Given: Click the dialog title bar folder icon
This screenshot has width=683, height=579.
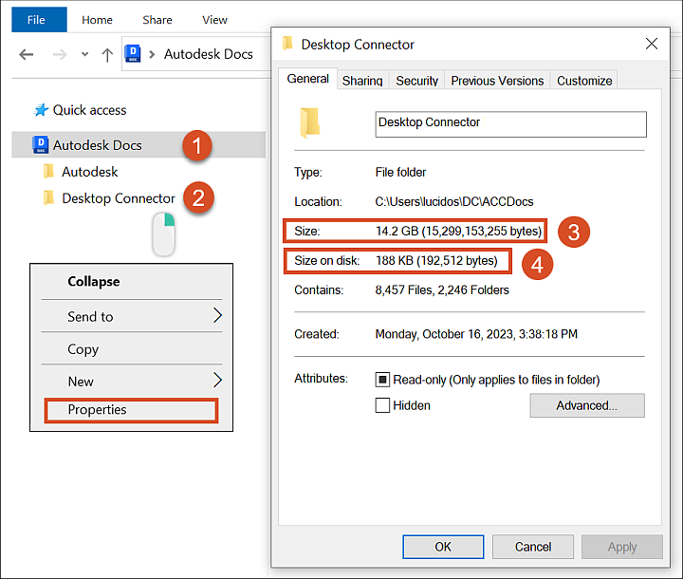Looking at the screenshot, I should point(287,44).
